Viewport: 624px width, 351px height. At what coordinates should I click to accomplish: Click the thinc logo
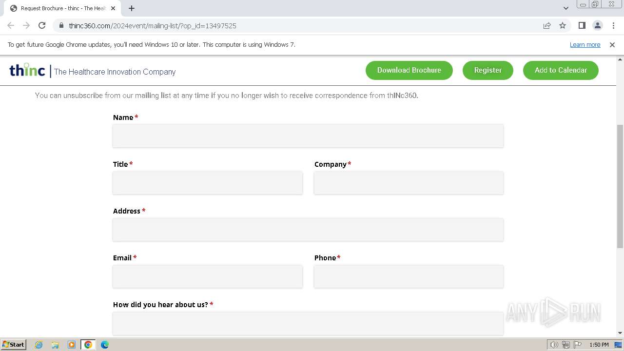pos(27,70)
